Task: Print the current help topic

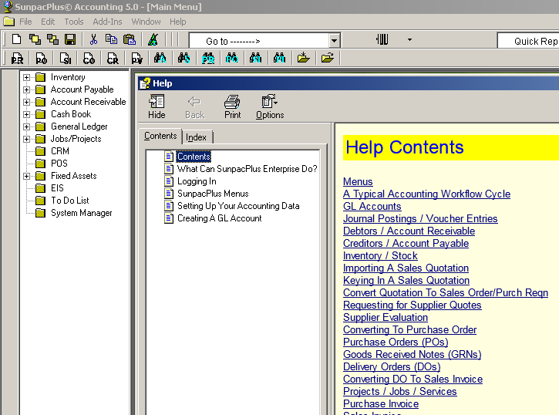Action: [x=232, y=106]
